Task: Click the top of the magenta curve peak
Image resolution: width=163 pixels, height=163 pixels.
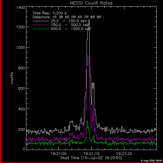Action: coord(88,55)
